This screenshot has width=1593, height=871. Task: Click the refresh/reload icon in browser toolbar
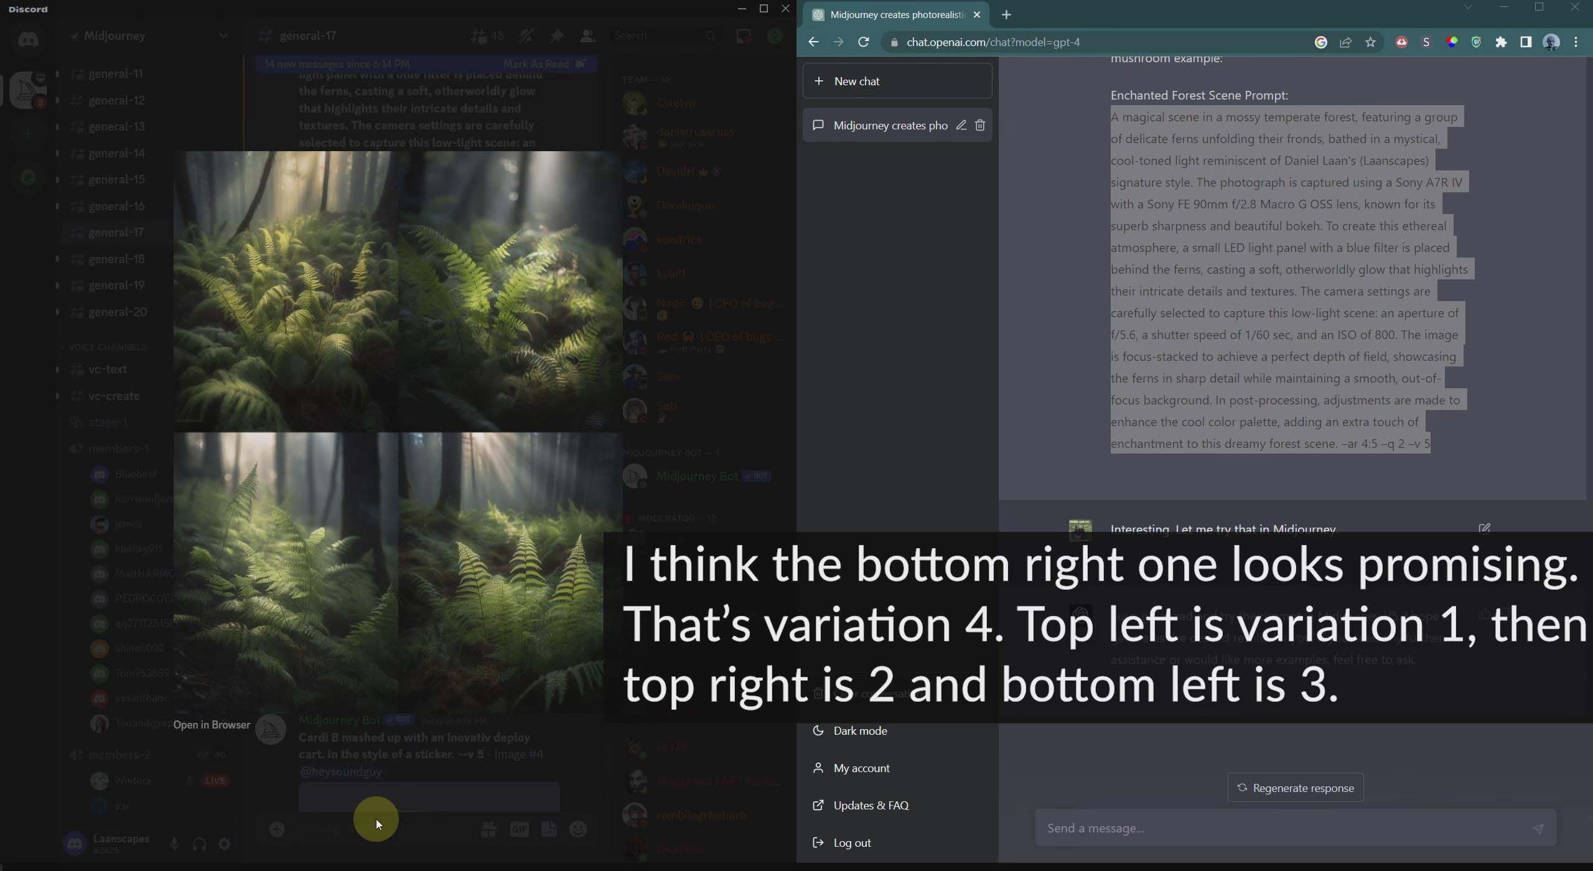pyautogui.click(x=864, y=42)
